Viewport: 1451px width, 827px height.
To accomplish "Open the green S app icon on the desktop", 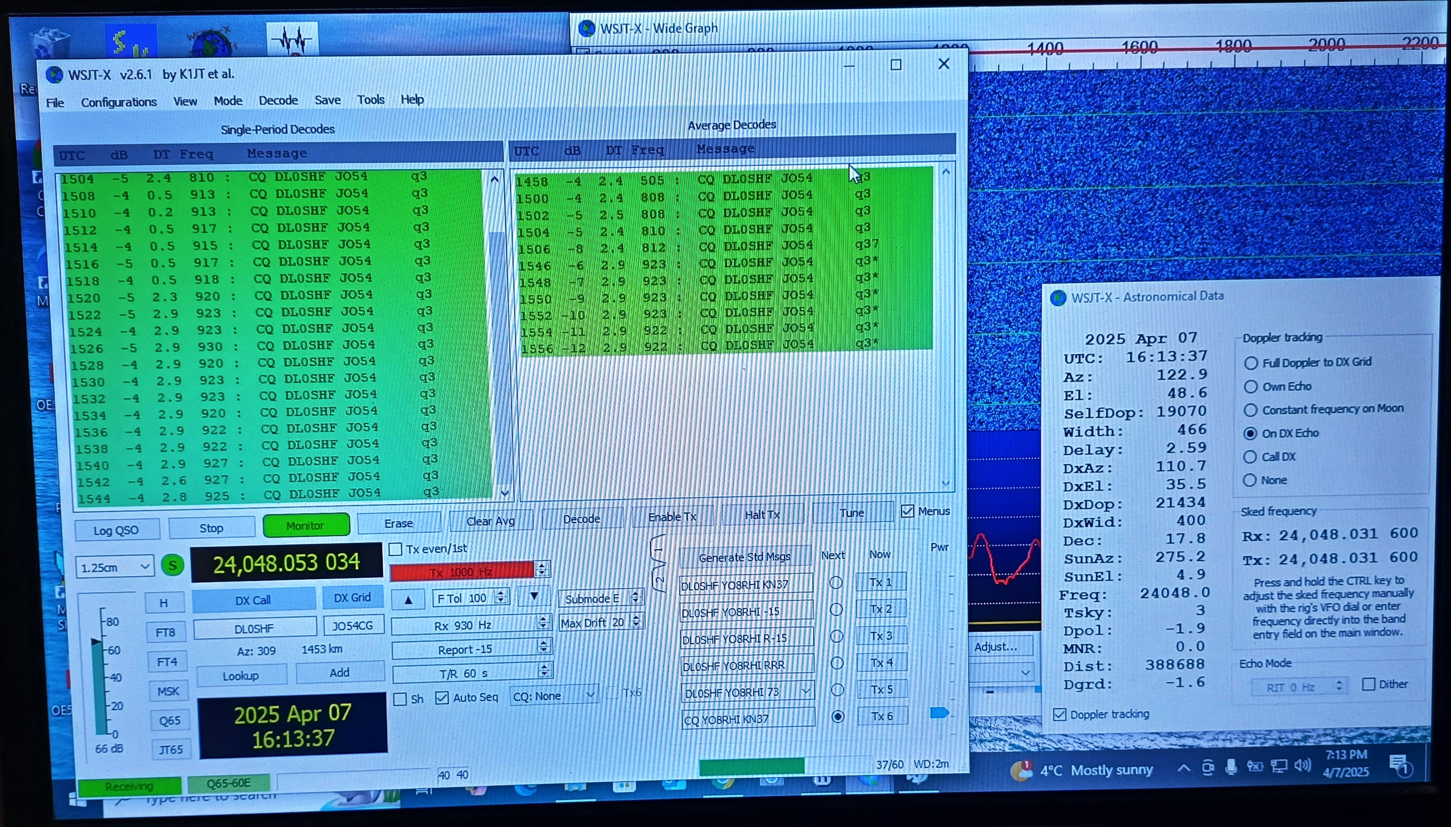I will [131, 41].
